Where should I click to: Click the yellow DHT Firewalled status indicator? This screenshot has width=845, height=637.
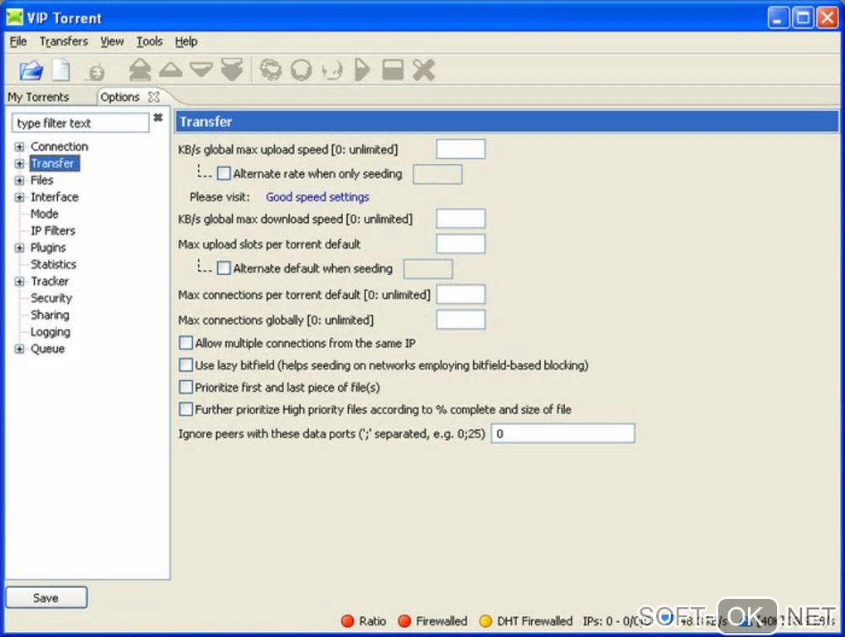tap(485, 621)
